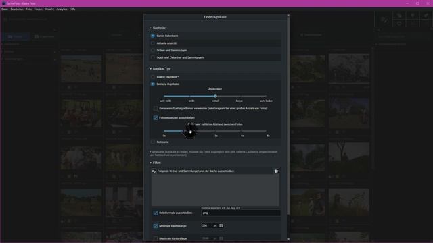Toggle 'Fotosequenzen ausschließen' checkbox
Image resolution: width=433 pixels, height=243 pixels.
click(156, 117)
